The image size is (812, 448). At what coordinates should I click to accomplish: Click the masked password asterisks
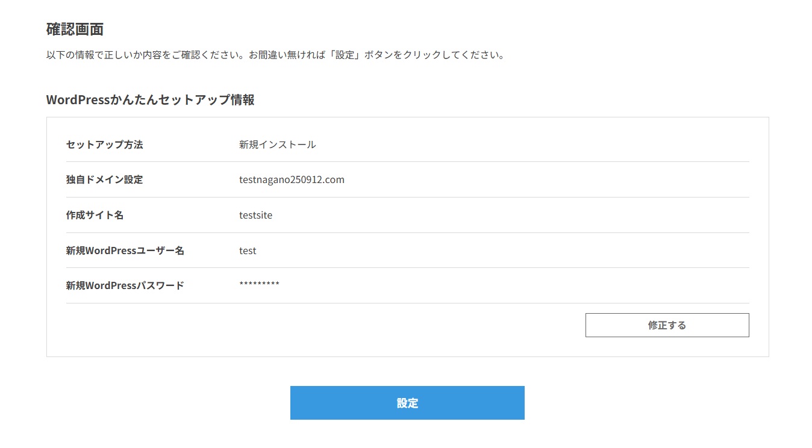[x=259, y=284]
